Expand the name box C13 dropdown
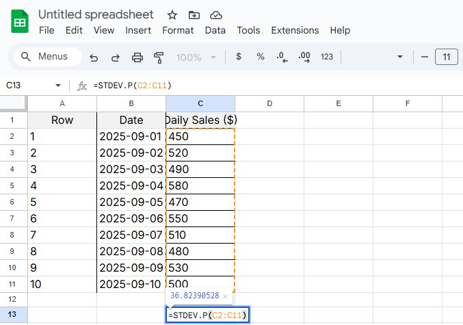The width and height of the screenshot is (463, 325). tap(58, 86)
